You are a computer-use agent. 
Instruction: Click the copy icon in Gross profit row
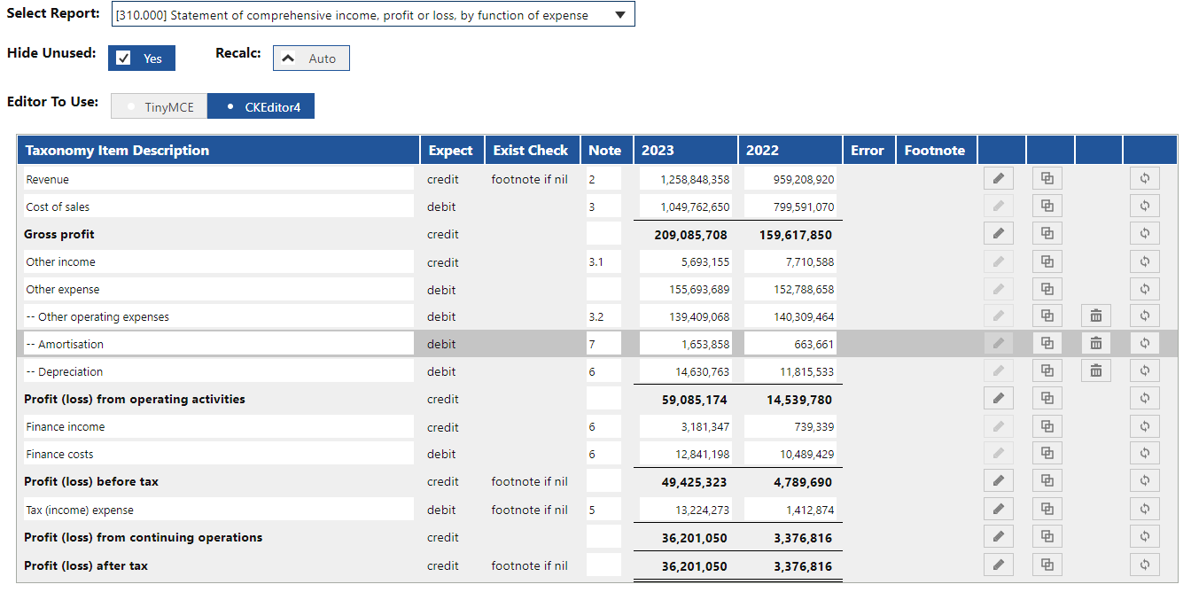coord(1047,234)
